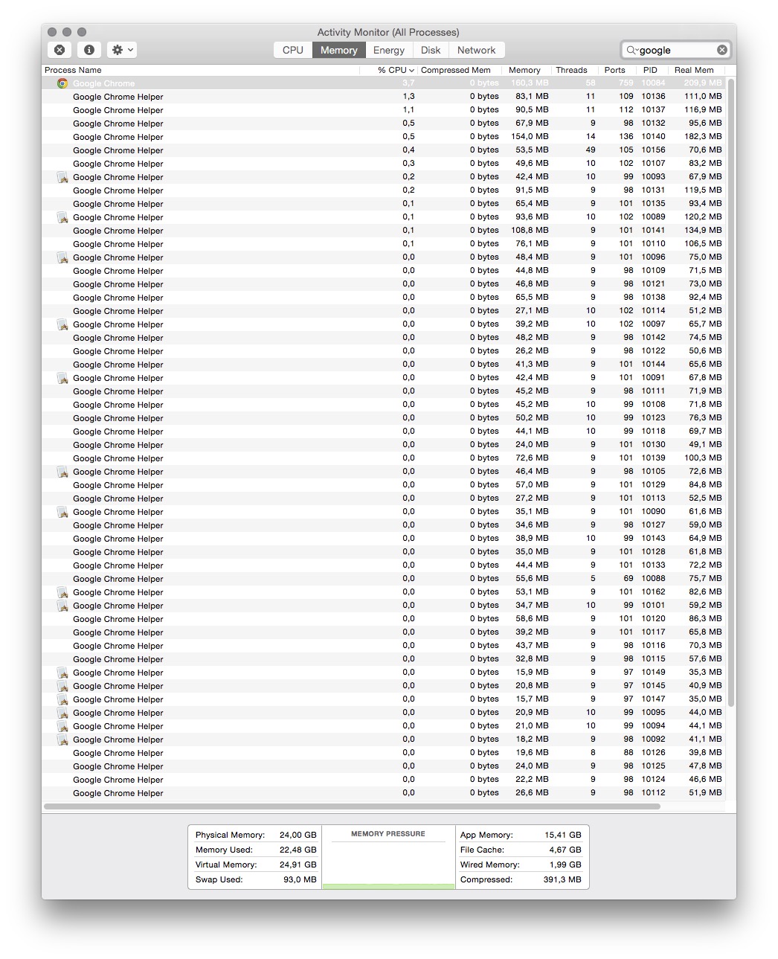
Task: Click the Virtual Memory 24,91 GB value
Action: click(298, 865)
